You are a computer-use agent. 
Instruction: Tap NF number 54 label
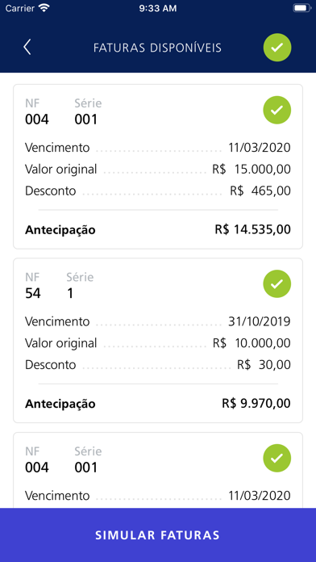(x=33, y=294)
